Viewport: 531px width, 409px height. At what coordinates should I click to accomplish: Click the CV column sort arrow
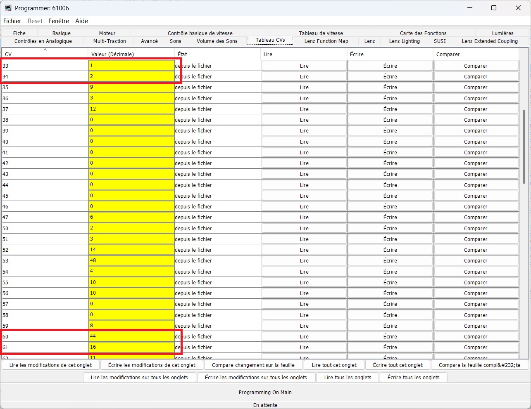[45, 50]
